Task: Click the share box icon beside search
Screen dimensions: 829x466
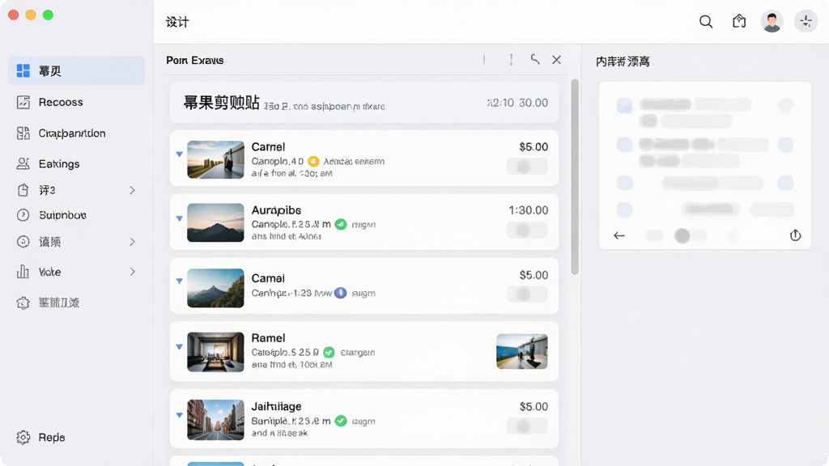Action: click(x=739, y=21)
